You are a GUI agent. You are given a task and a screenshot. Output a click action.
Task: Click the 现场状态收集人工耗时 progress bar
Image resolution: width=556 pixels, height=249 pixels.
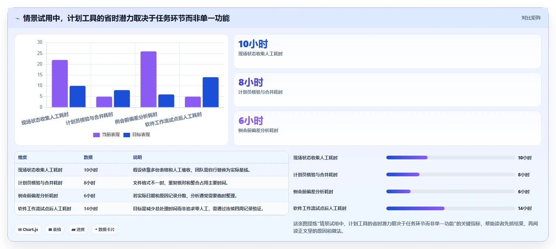[450, 158]
